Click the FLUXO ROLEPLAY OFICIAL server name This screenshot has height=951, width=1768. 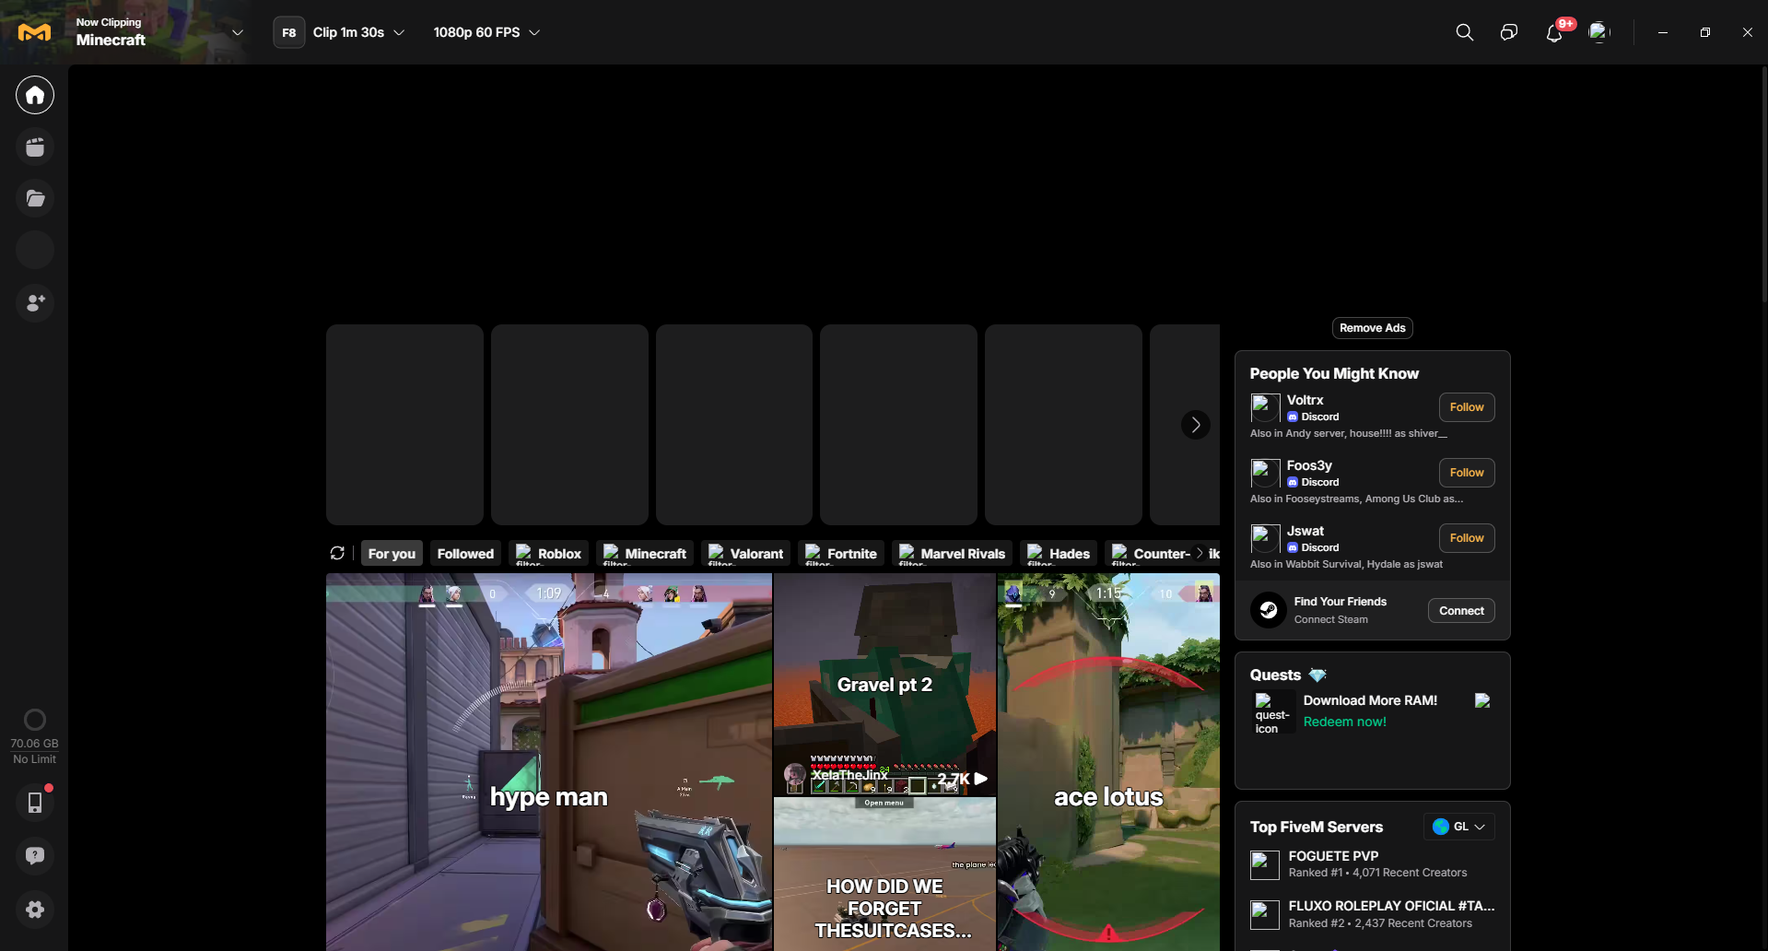pos(1391,906)
